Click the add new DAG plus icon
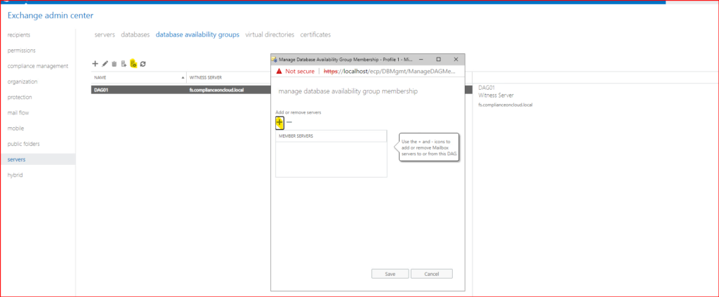719x297 pixels. (x=95, y=64)
